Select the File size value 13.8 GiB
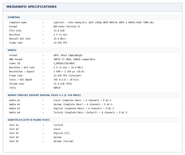 point(59,31)
